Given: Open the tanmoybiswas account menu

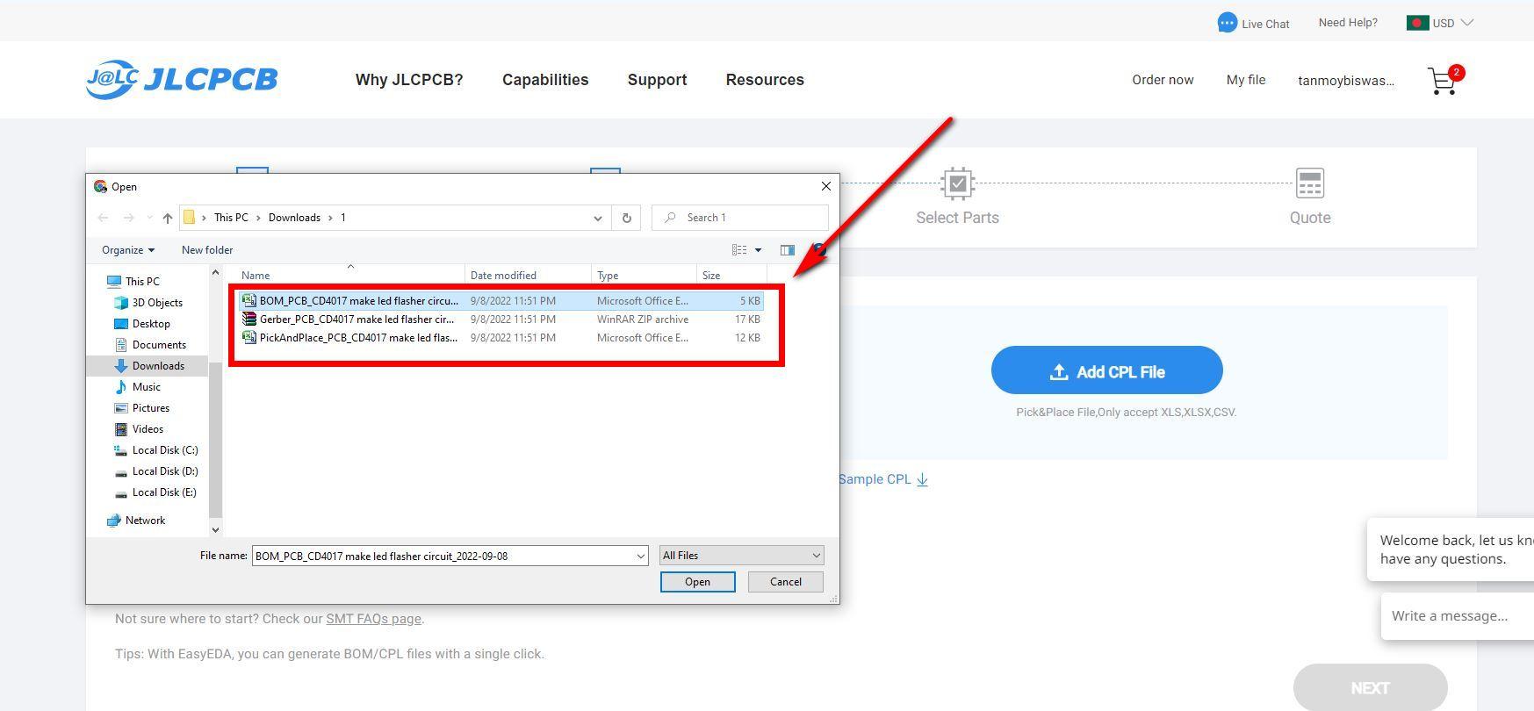Looking at the screenshot, I should (1346, 81).
